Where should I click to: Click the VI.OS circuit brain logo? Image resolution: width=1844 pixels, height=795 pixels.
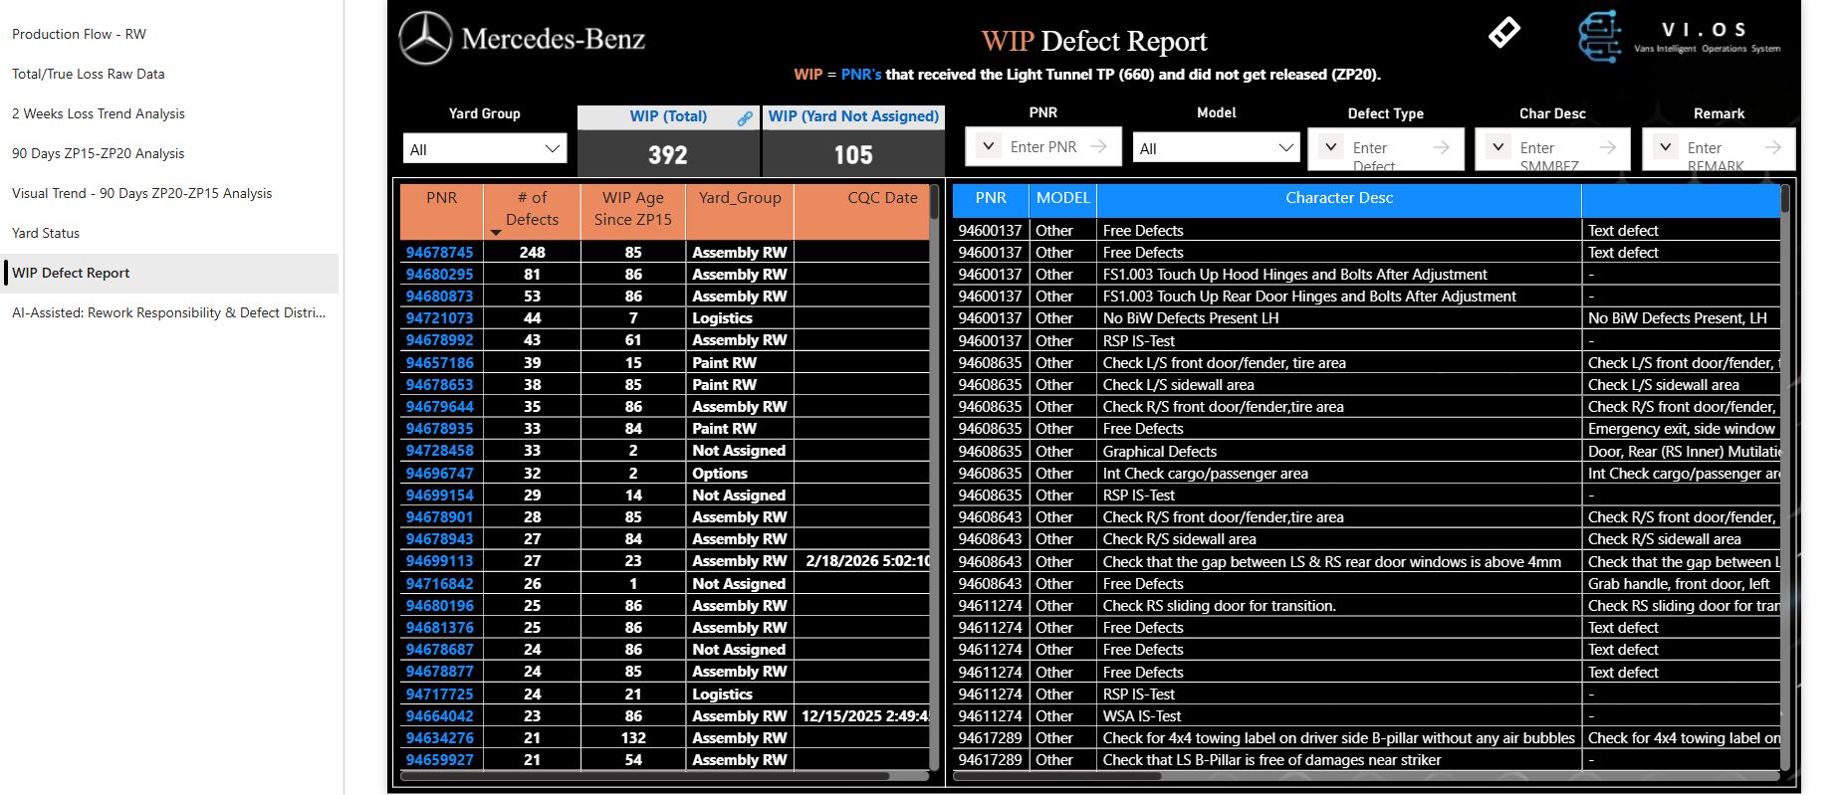tap(1599, 37)
